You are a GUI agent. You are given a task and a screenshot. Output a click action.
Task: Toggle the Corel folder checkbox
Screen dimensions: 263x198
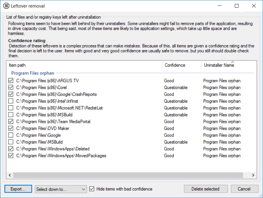coord(11,87)
